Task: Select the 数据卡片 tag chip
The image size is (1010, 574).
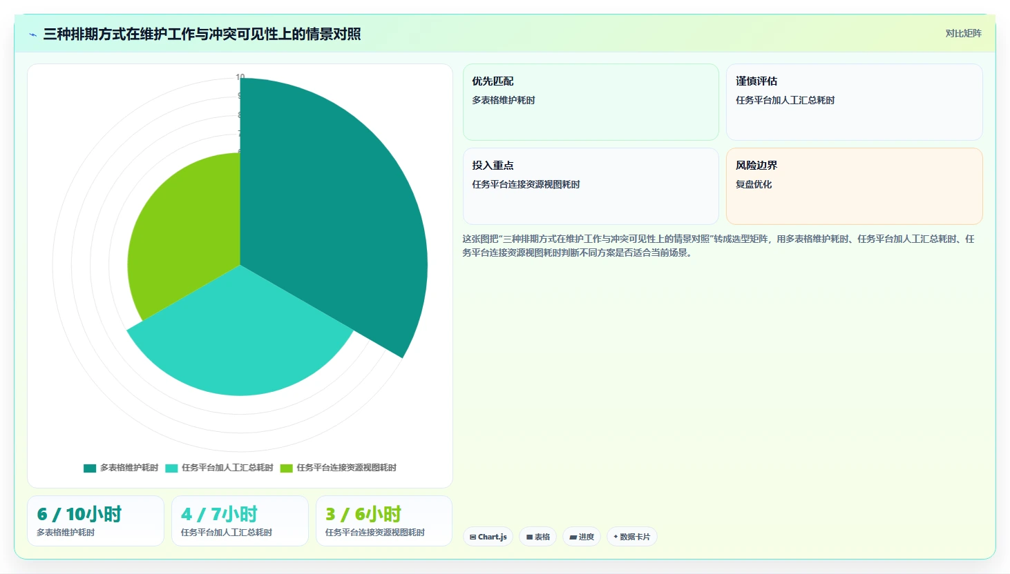Action: tap(632, 537)
